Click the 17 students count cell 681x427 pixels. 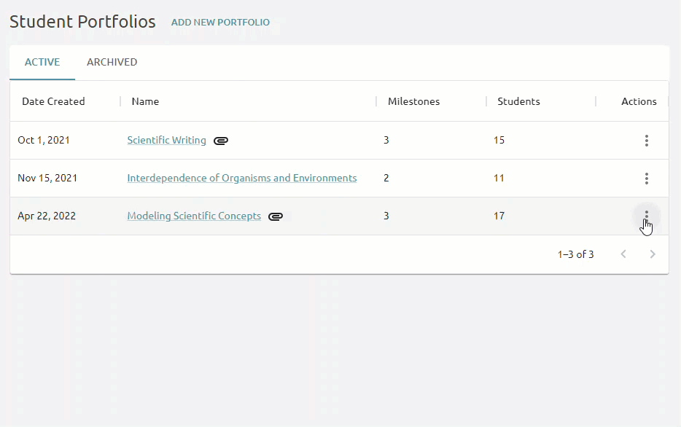tap(499, 216)
